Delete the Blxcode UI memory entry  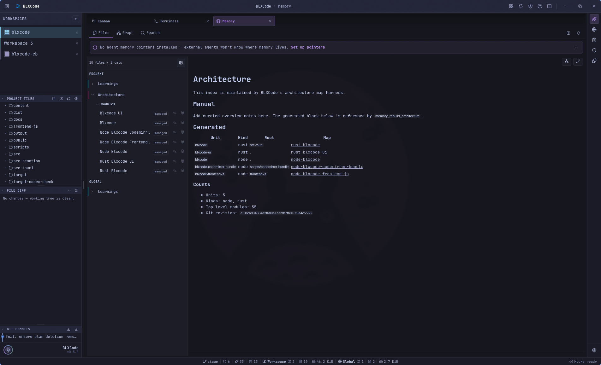(x=182, y=113)
